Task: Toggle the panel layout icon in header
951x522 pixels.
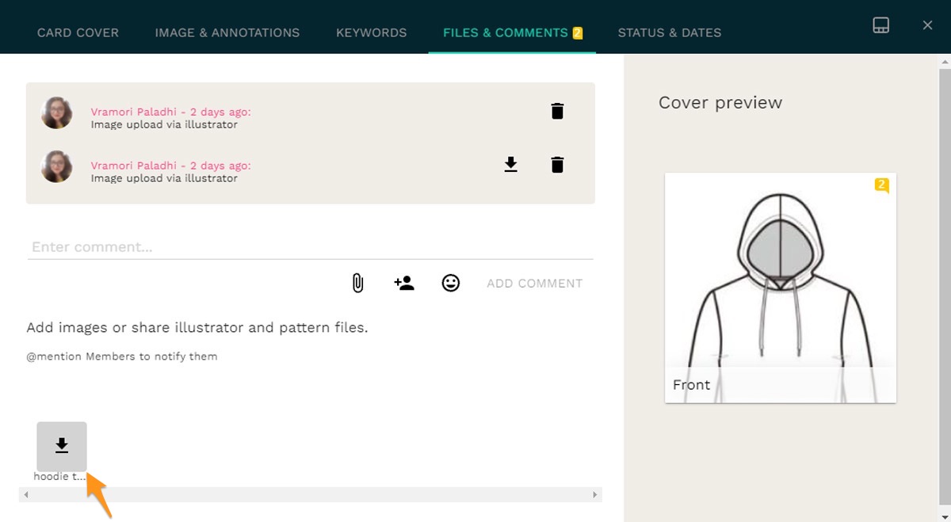Action: point(880,25)
